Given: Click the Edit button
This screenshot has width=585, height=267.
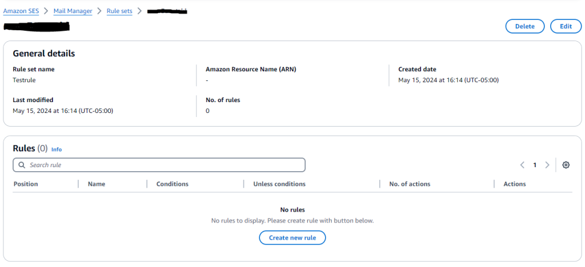Looking at the screenshot, I should point(566,26).
